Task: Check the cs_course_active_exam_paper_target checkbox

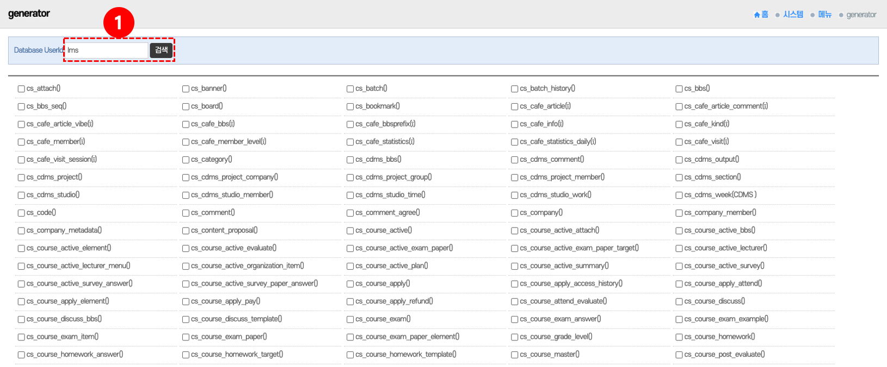Action: pos(514,249)
